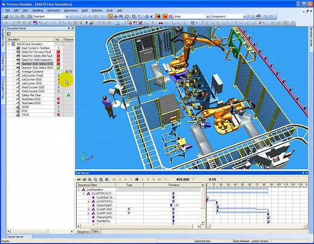
Task: Click the 0.50 time interval field
Action: click(x=212, y=179)
